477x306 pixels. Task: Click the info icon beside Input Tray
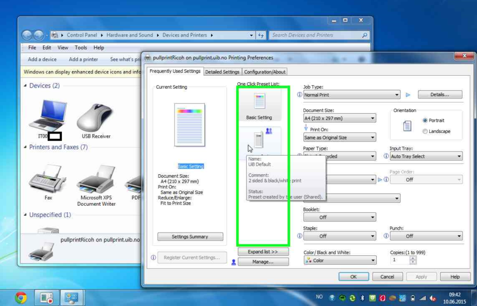[x=386, y=156]
